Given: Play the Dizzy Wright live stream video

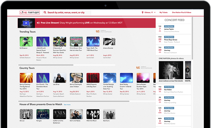Looking at the screenshot, I should pos(26,23).
